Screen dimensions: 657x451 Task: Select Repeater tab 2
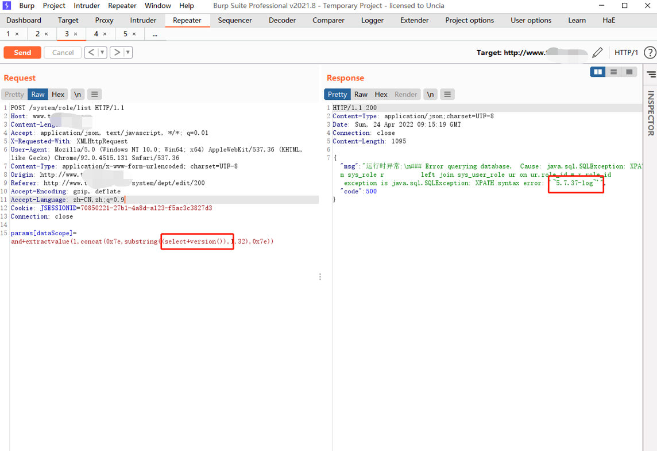37,34
